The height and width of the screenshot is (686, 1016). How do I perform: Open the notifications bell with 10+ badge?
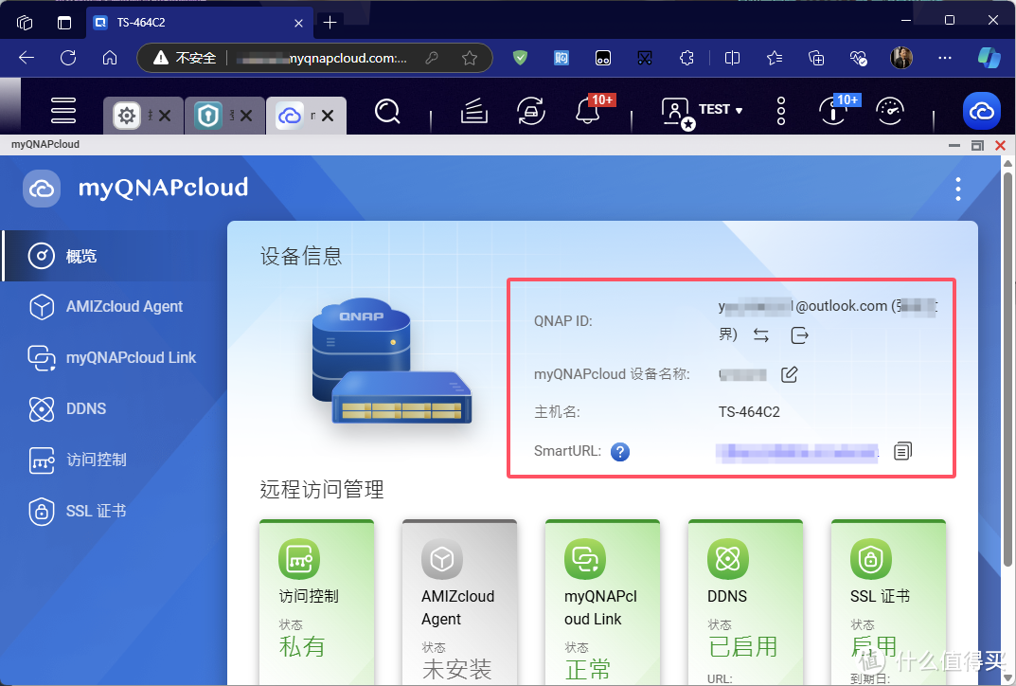[588, 111]
